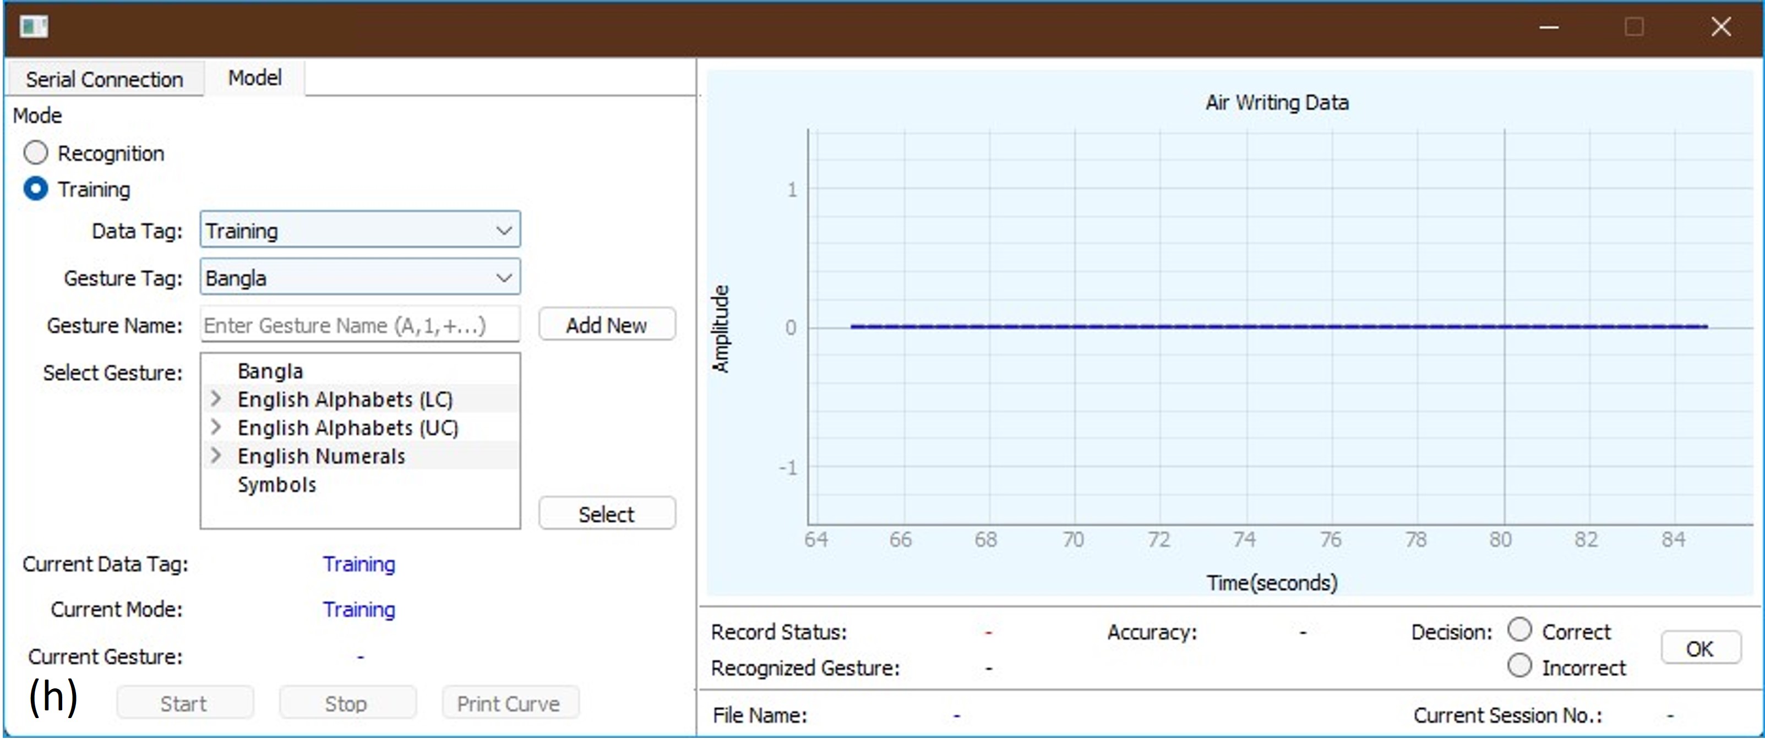Expand English Numerals tree node
This screenshot has height=750, width=1765.
click(216, 455)
